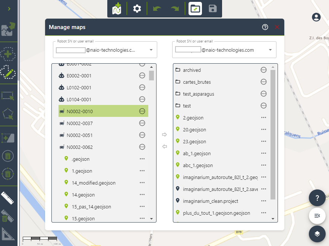Redo the last action

click(x=175, y=8)
